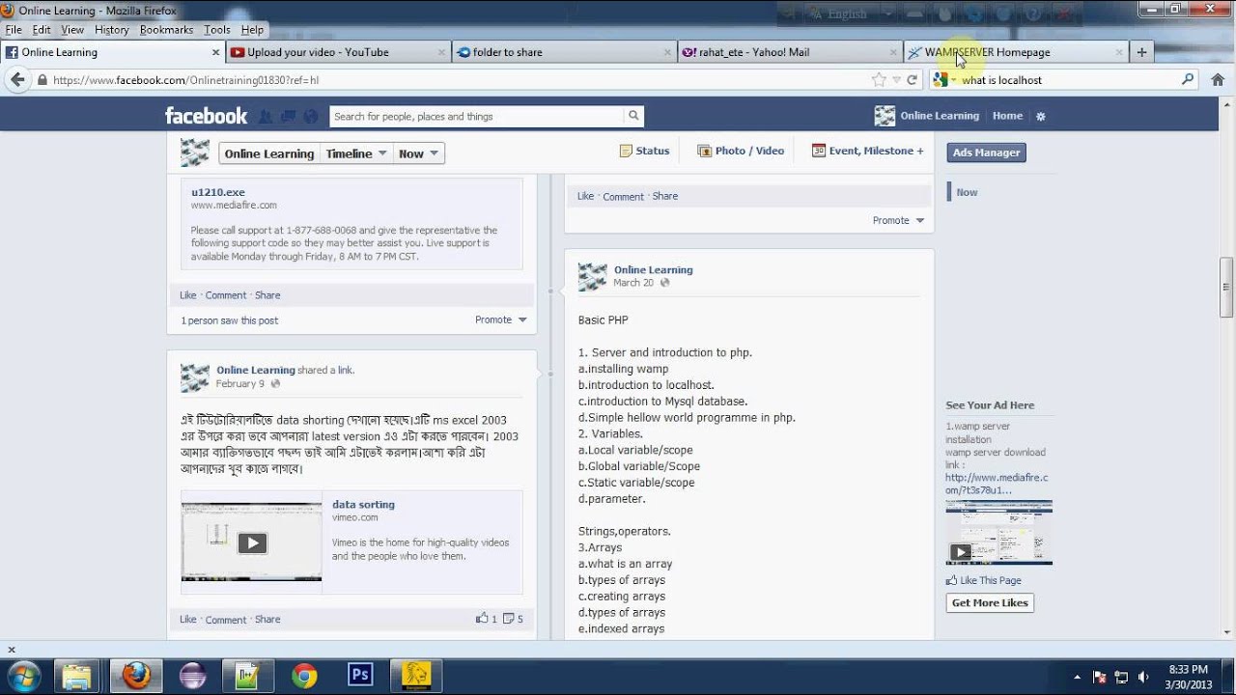1236x695 pixels.
Task: Go to Home in the Facebook top bar
Action: pos(1007,116)
